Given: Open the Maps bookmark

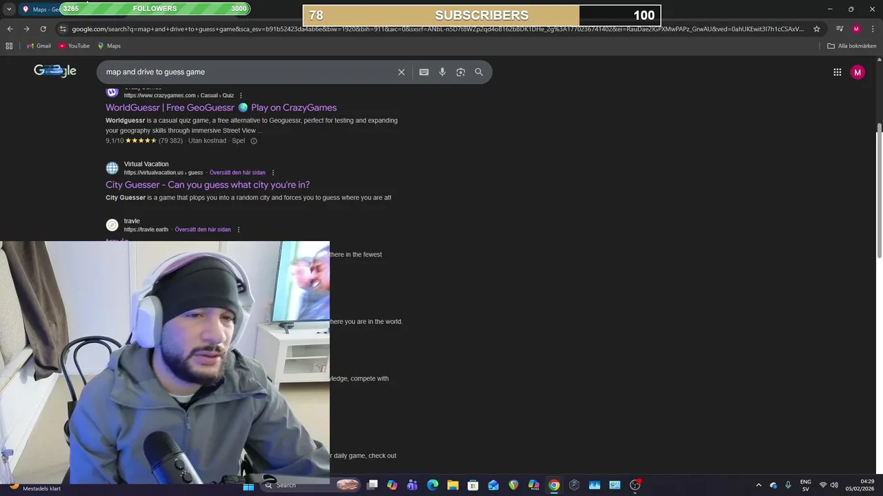Looking at the screenshot, I should 109,45.
